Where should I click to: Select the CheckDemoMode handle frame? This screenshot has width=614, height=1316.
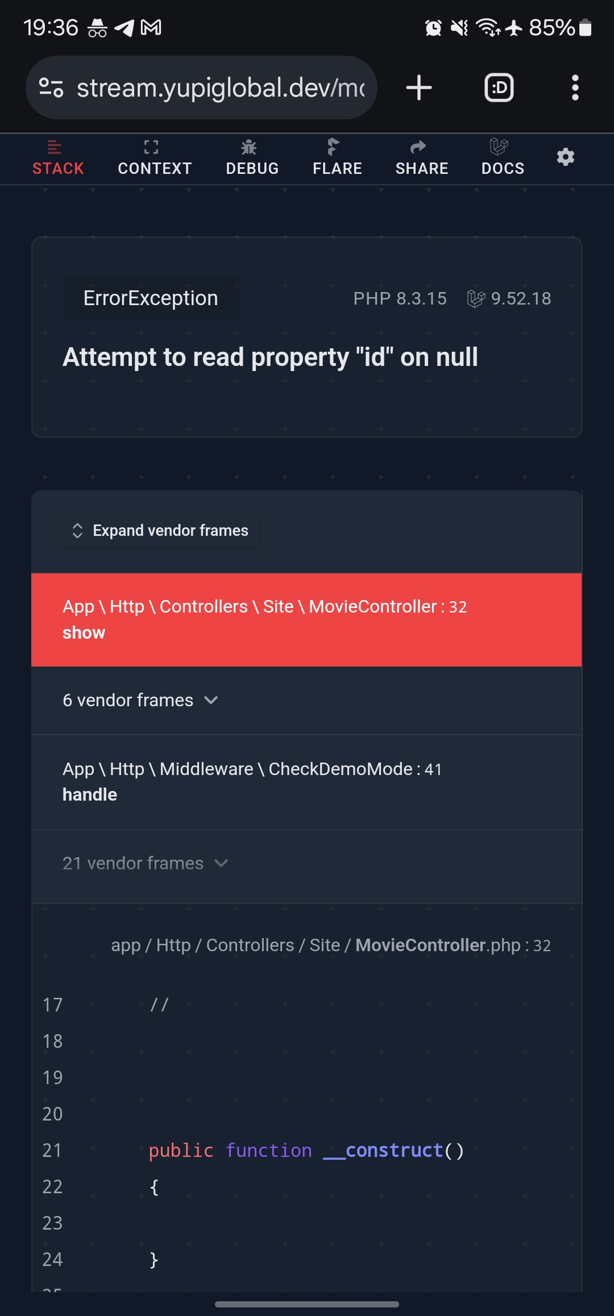pos(306,782)
